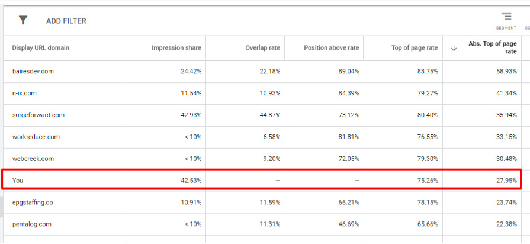
Task: Click the workreduce.com domain
Action: pyautogui.click(x=36, y=137)
